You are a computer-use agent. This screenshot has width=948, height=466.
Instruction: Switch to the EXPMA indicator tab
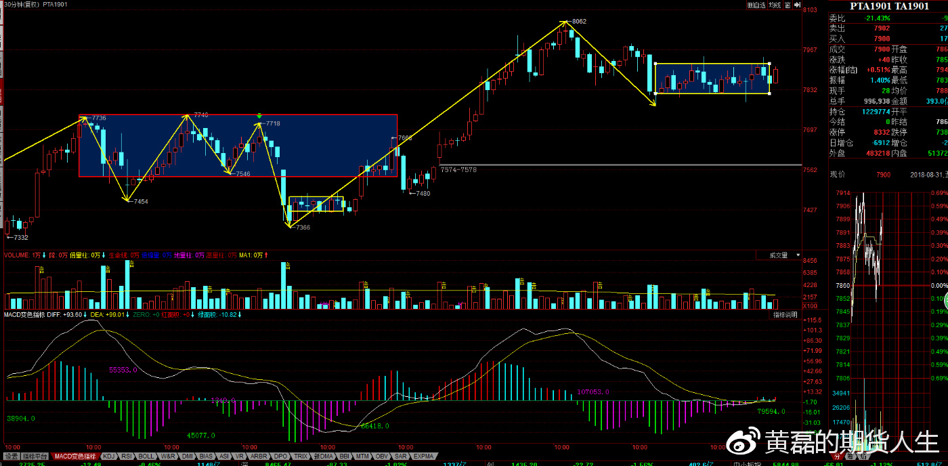click(423, 456)
